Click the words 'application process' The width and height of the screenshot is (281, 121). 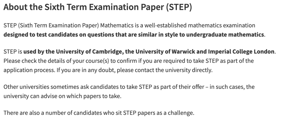[x=29, y=70]
